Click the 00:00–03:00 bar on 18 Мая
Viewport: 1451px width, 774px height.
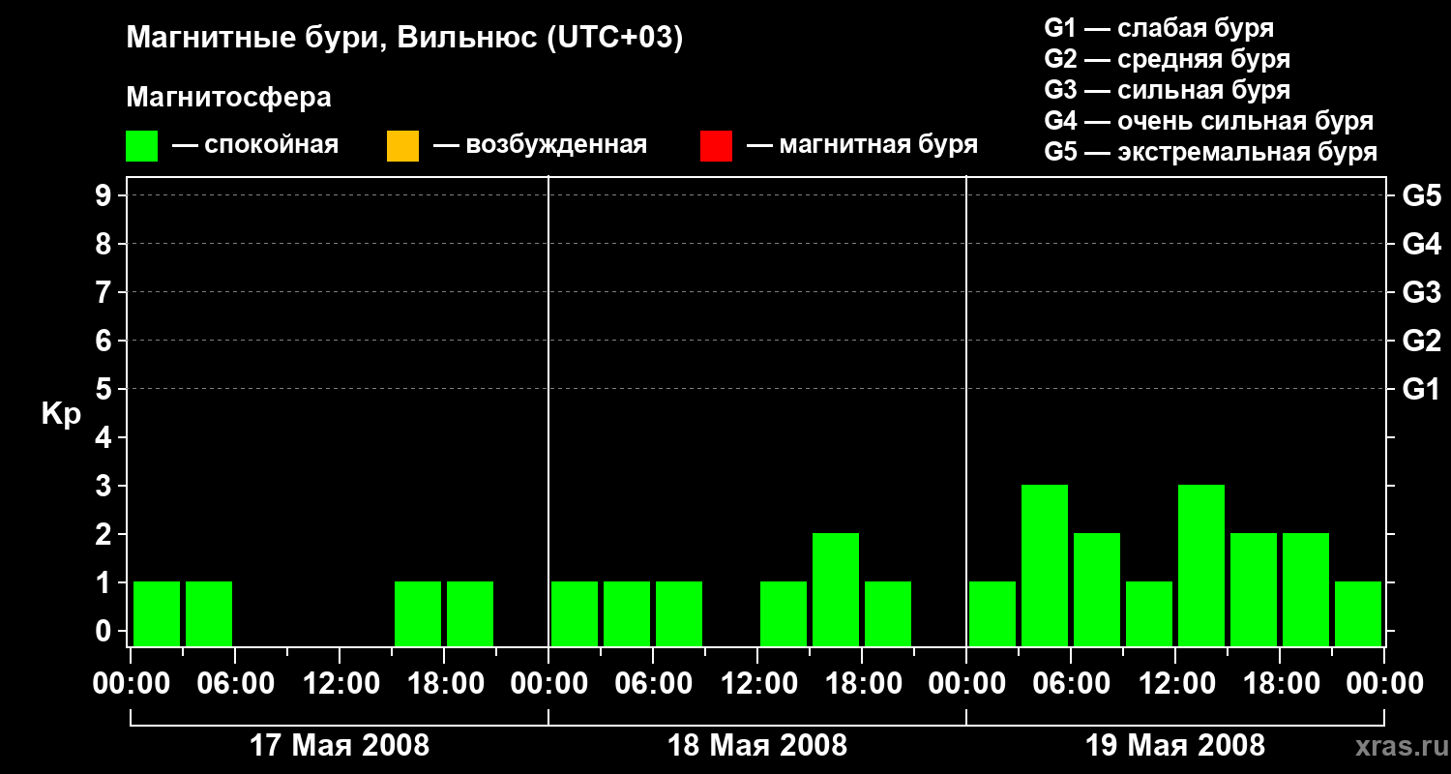tap(575, 613)
